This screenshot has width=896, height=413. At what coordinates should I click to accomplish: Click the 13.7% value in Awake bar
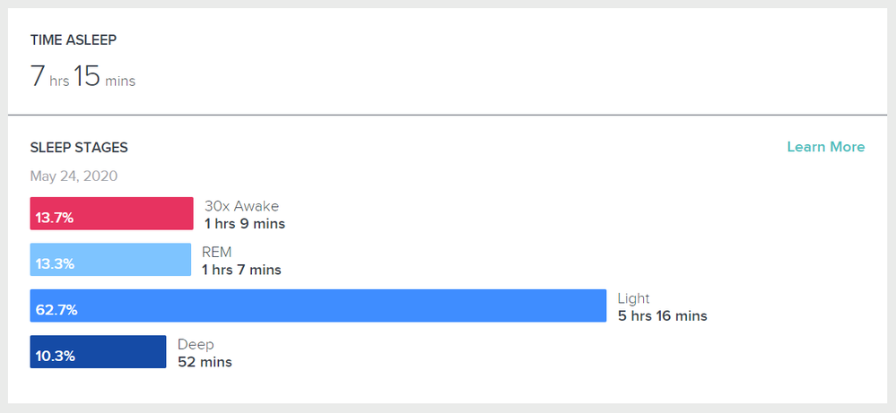coord(55,218)
